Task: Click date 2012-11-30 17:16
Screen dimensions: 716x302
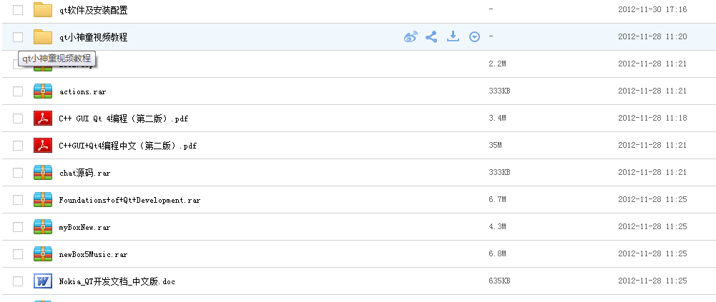Action: coord(652,9)
